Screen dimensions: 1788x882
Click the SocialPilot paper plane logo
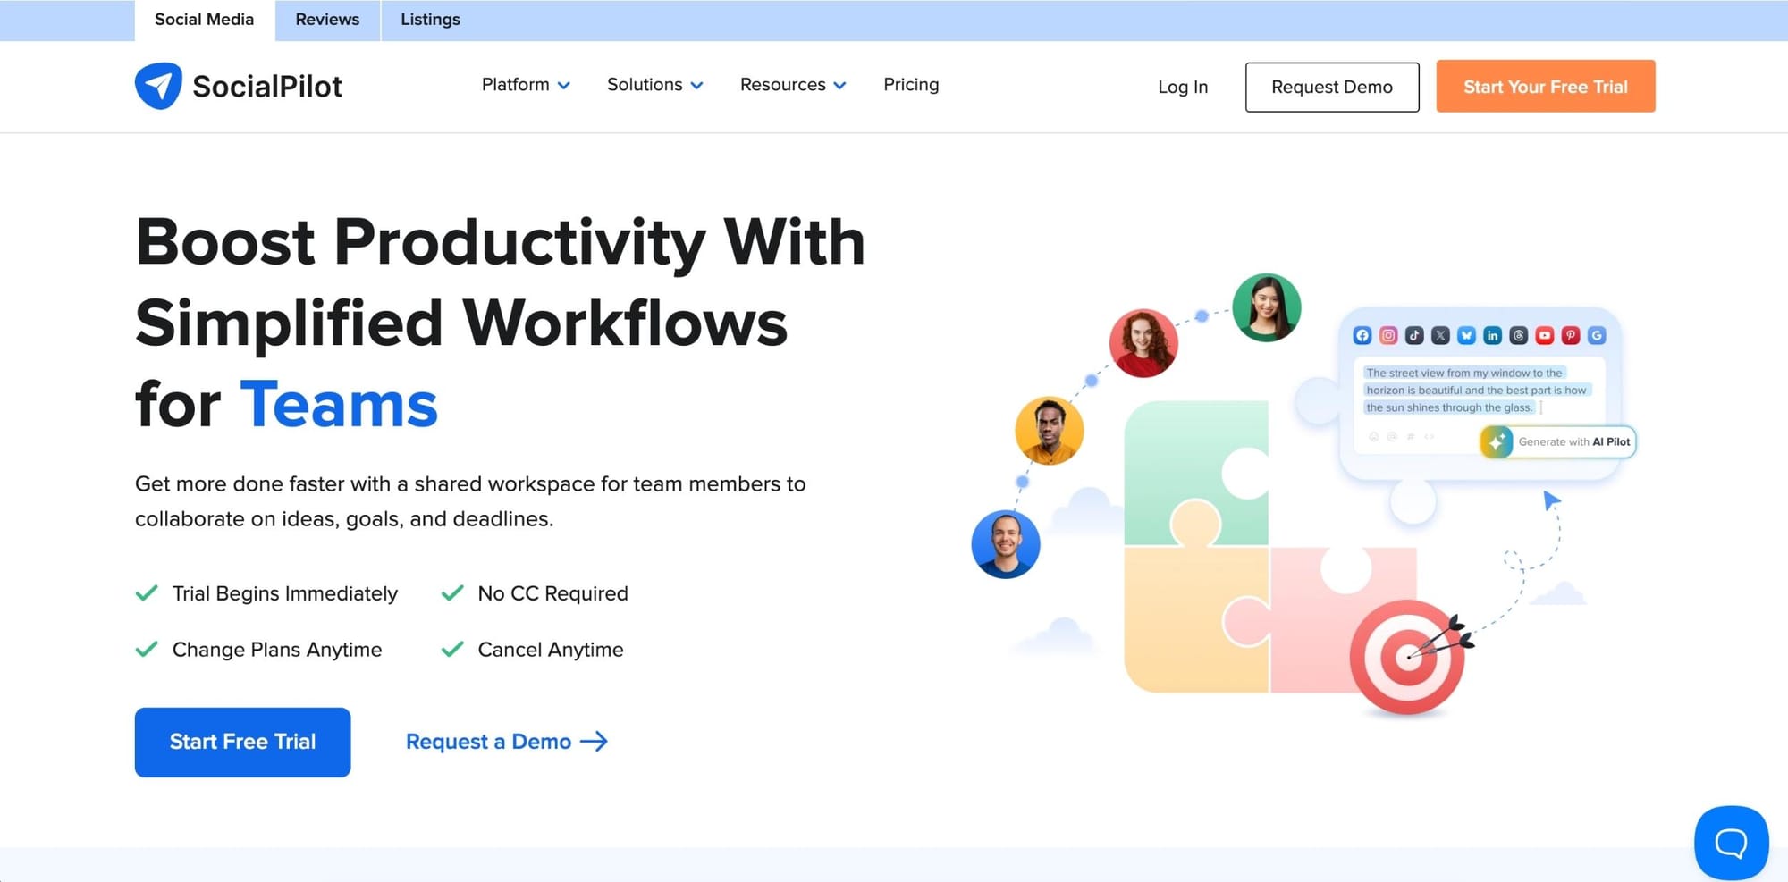(159, 85)
